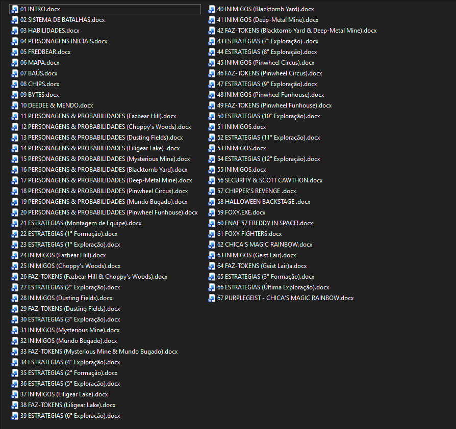The width and height of the screenshot is (456, 429).
Task: Select 20 PERSONAGENS & PROBABILIDADES (Pinwheel Funhouse)
Action: click(x=109, y=212)
